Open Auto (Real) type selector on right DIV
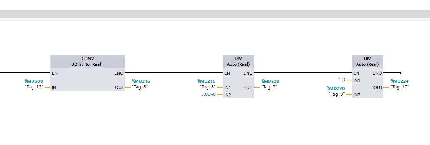The width and height of the screenshot is (430, 145). [367, 64]
